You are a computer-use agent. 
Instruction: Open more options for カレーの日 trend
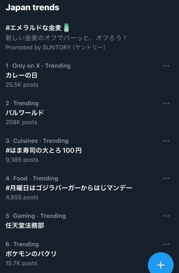(166, 66)
